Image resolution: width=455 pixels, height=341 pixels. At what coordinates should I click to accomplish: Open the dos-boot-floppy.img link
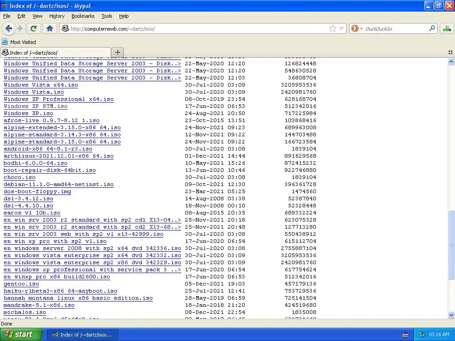[x=37, y=191]
